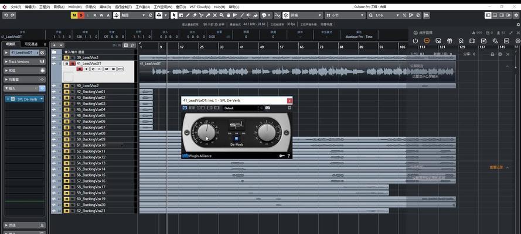Select the Time Warp tool
Image resolution: width=521 pixels, height=234 pixels.
(235, 15)
